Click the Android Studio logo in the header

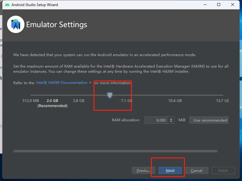[15, 24]
